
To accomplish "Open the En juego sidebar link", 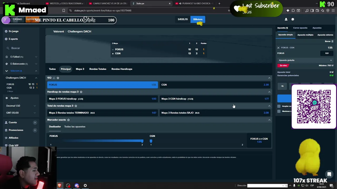I will pos(13,31).
